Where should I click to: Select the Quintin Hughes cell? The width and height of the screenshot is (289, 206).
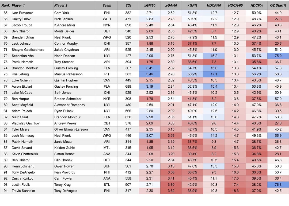click(x=66, y=80)
